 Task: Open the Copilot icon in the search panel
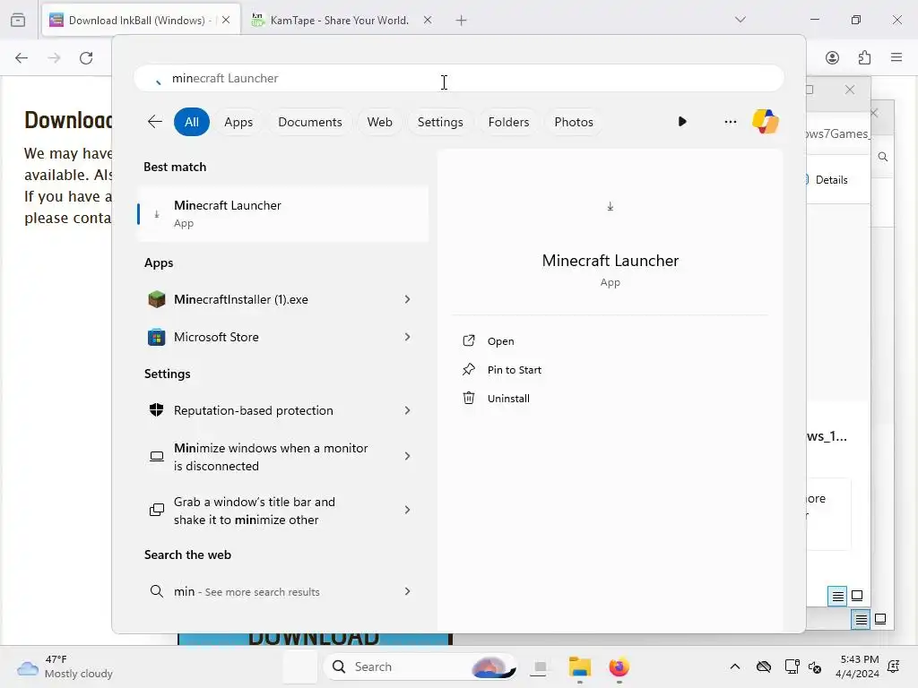click(x=766, y=122)
